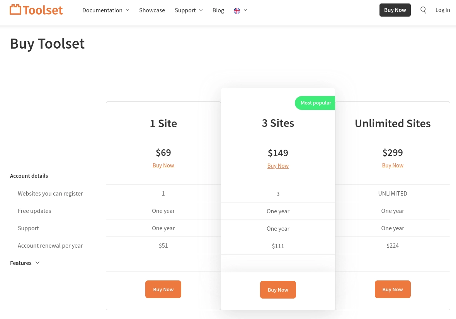
Task: Select the 1 Site plan heading
Action: pos(163,123)
